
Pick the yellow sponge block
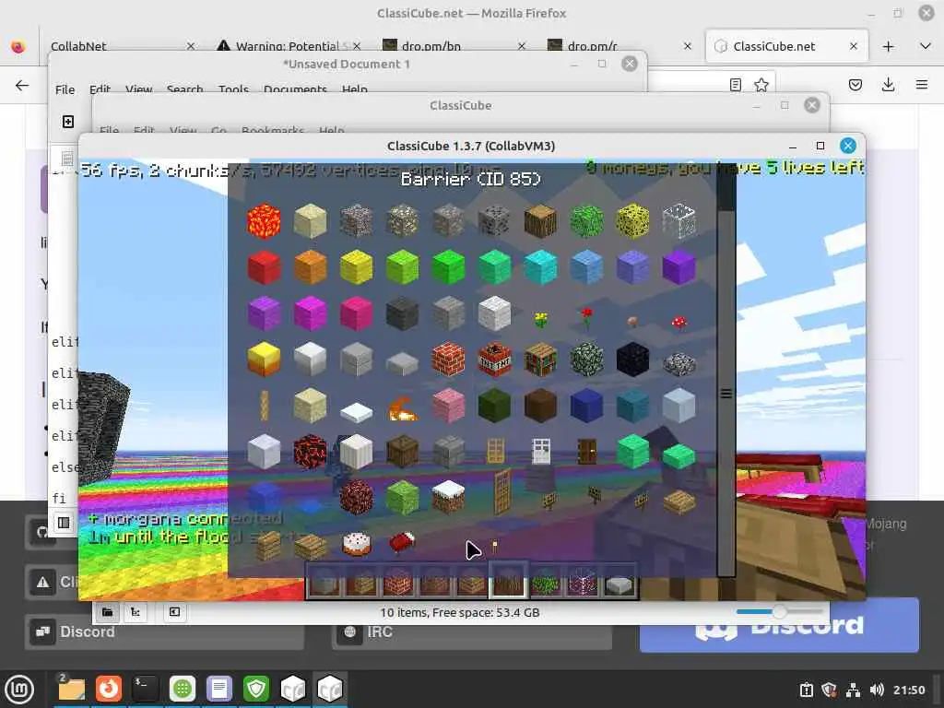pos(632,221)
